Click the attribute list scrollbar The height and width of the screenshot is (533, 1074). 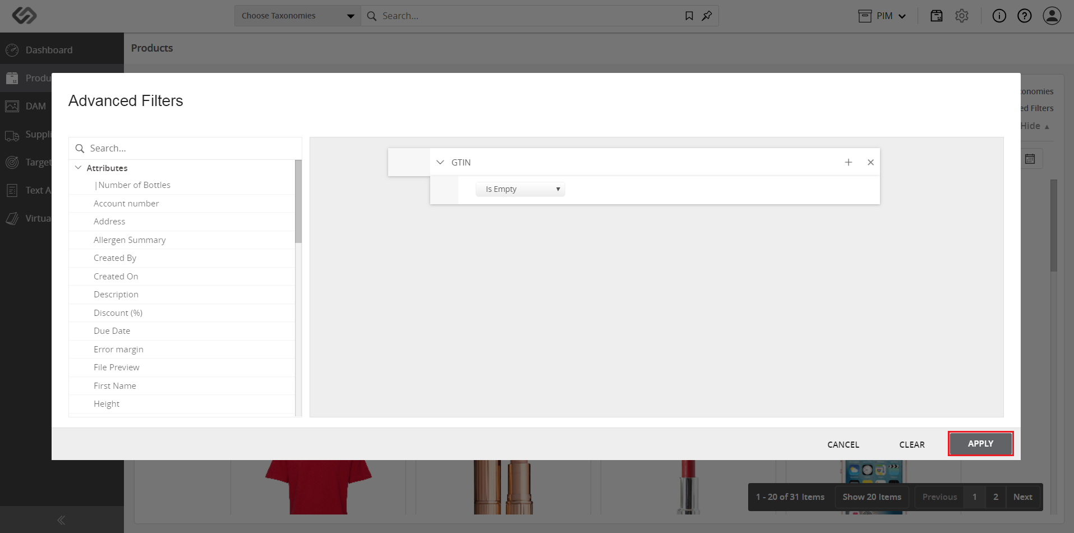pos(298,201)
